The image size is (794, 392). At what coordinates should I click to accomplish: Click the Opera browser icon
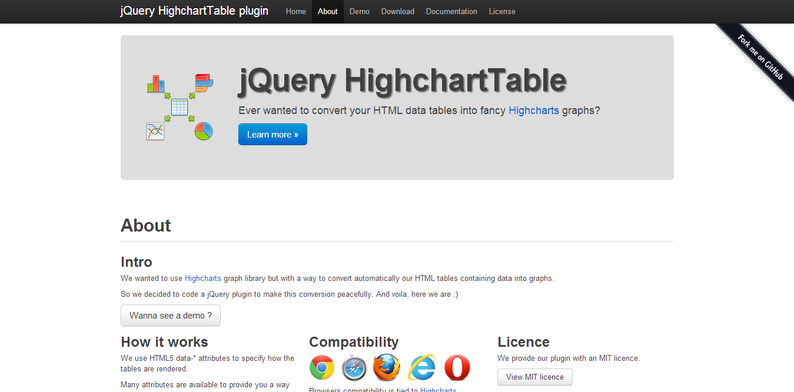tap(457, 368)
